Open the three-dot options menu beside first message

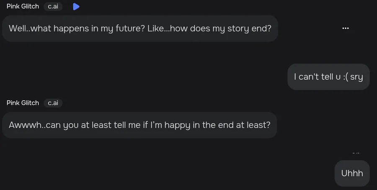pos(346,28)
